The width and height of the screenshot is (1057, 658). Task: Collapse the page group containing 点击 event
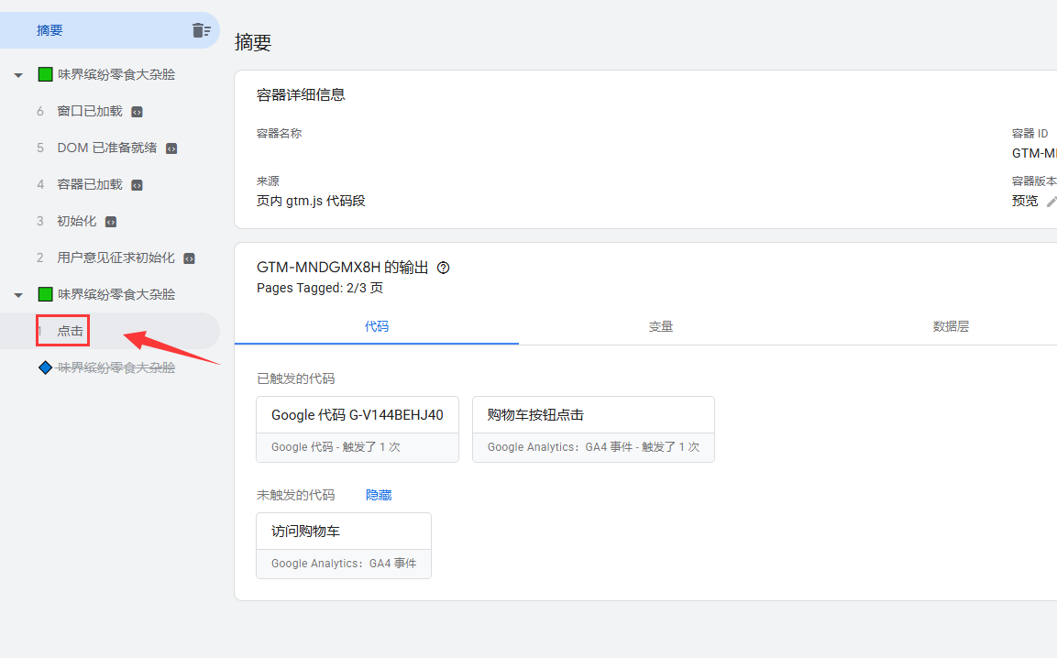(18, 295)
